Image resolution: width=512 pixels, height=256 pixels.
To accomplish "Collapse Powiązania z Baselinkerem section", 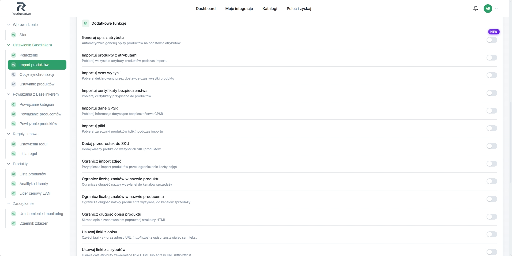I will pos(9,94).
